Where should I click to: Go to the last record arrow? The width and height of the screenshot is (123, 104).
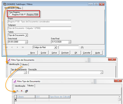(x=23, y=47)
